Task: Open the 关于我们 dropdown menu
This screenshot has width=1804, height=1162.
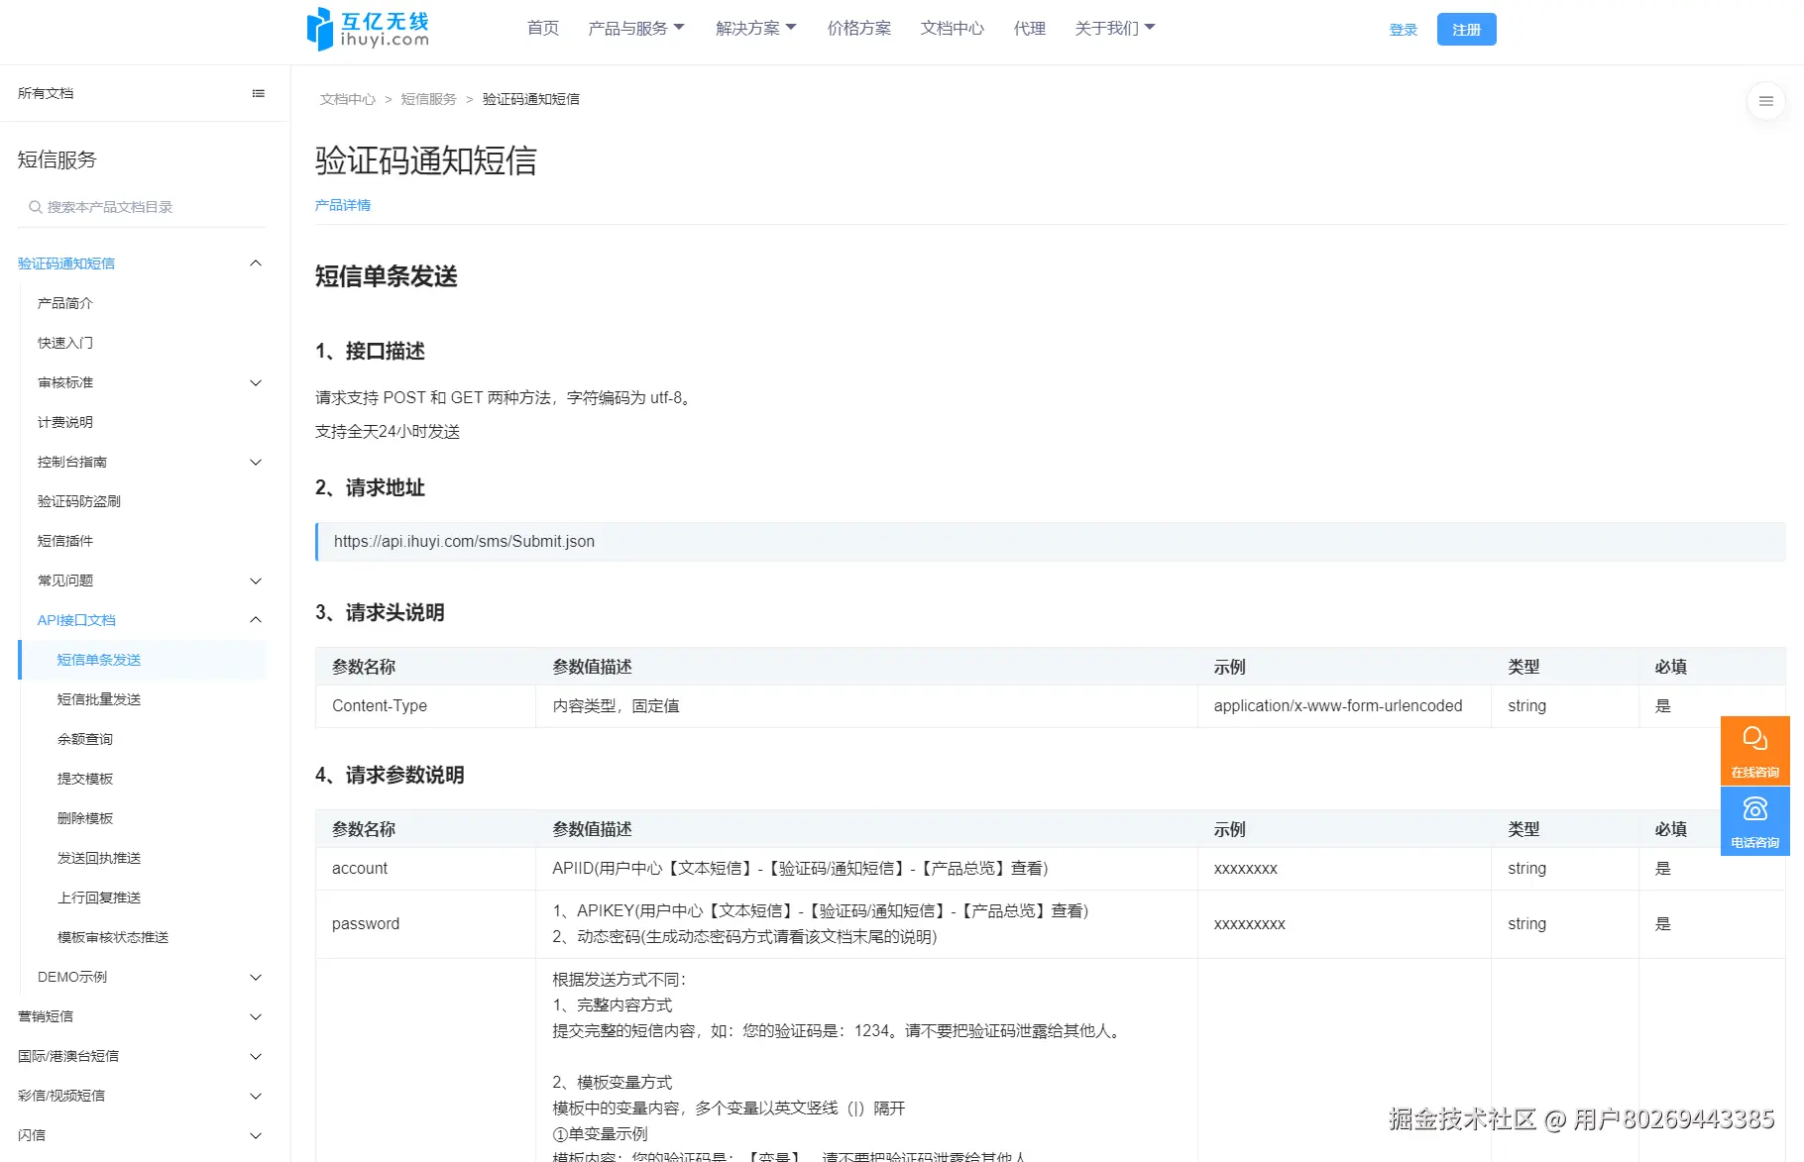Action: (x=1115, y=28)
